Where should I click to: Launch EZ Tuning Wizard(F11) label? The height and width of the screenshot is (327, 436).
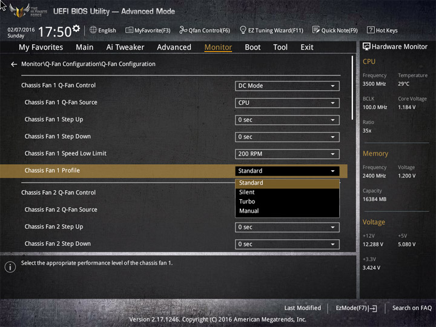pyautogui.click(x=276, y=31)
